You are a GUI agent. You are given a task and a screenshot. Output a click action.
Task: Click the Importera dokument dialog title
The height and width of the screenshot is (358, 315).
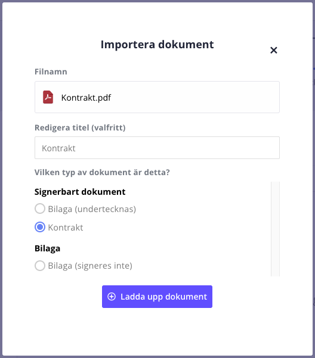pyautogui.click(x=157, y=44)
